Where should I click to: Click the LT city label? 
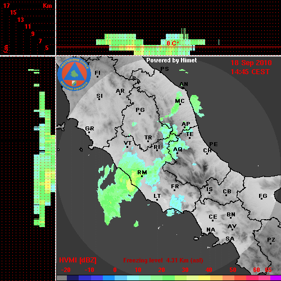[157, 196]
